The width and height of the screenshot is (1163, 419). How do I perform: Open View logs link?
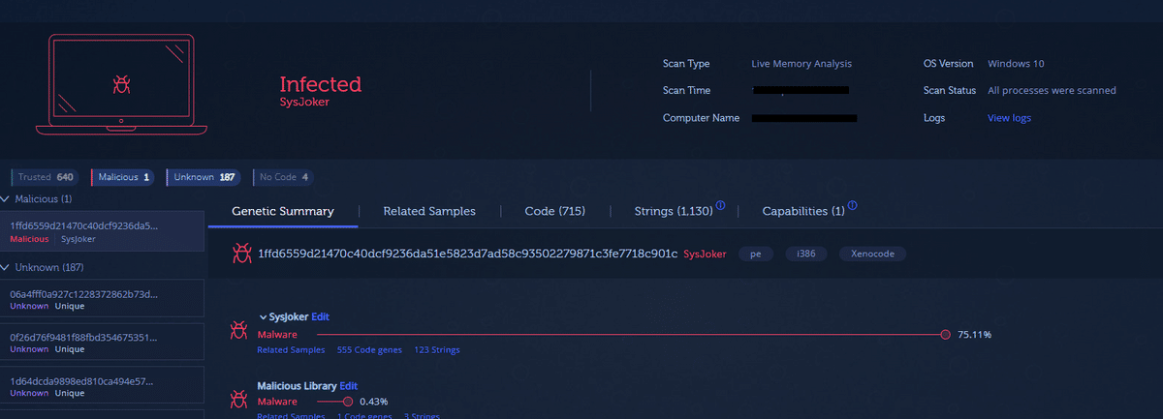(x=1009, y=118)
